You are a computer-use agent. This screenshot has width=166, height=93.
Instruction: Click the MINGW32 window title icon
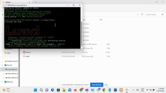click(6, 5)
